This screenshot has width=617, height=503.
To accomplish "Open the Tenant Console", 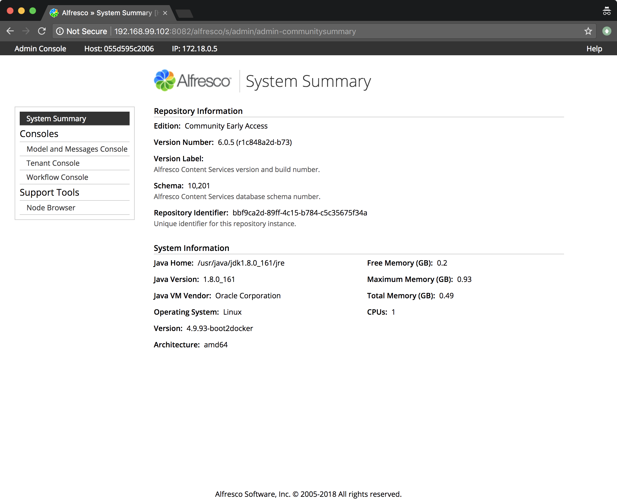I will [53, 163].
